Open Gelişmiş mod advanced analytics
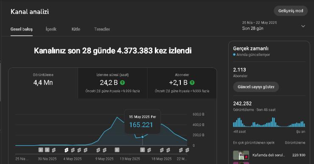314x164 pixels. click(291, 11)
